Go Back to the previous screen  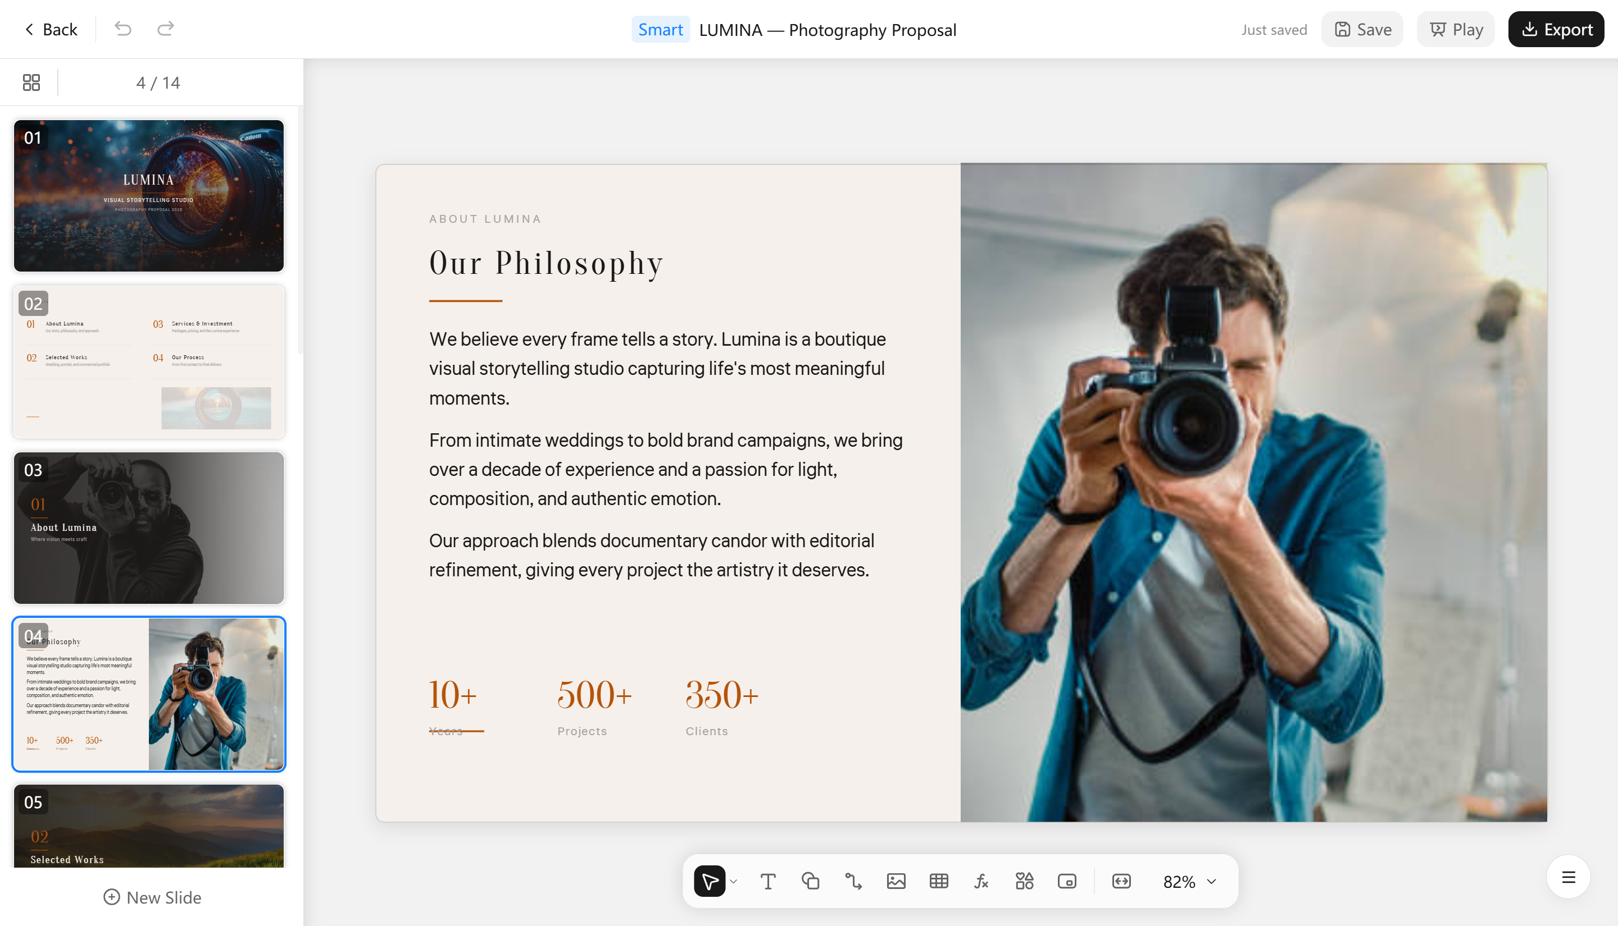pyautogui.click(x=51, y=29)
